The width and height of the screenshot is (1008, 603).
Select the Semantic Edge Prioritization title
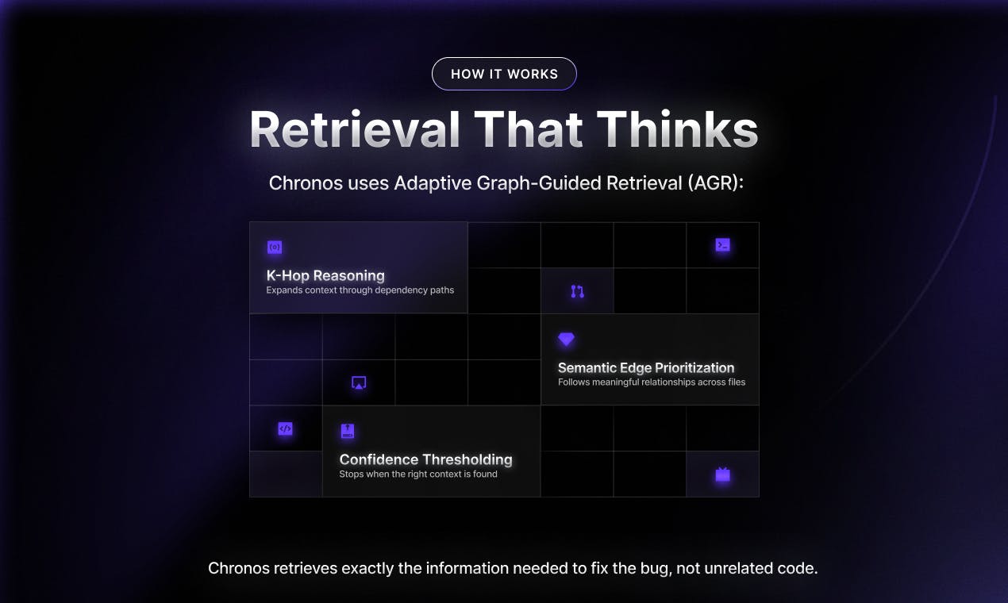[646, 367]
